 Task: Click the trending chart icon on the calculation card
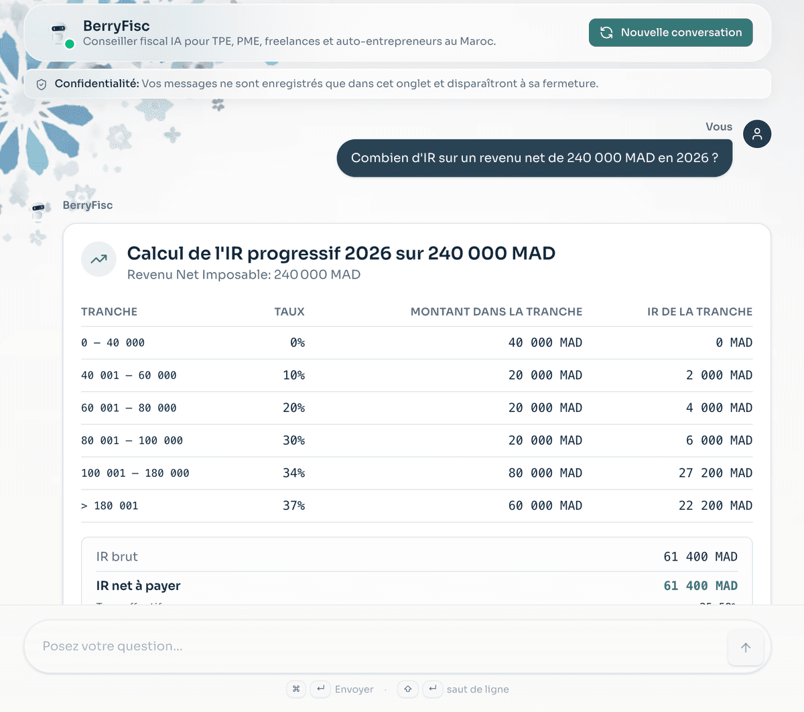click(x=98, y=259)
